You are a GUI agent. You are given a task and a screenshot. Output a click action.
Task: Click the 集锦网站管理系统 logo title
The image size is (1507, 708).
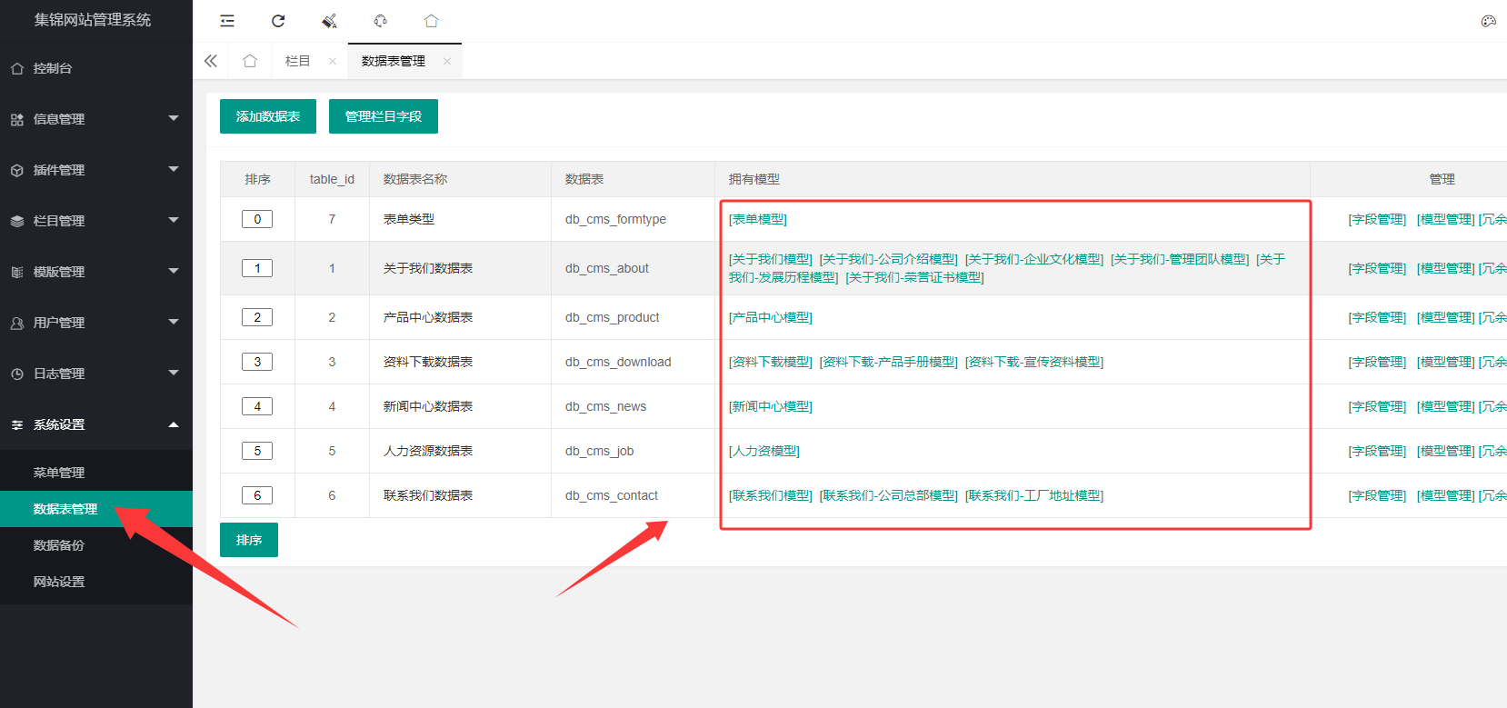93,20
